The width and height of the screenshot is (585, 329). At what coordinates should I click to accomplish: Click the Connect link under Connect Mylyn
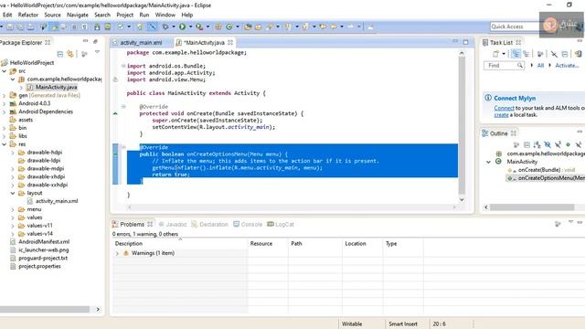click(504, 108)
